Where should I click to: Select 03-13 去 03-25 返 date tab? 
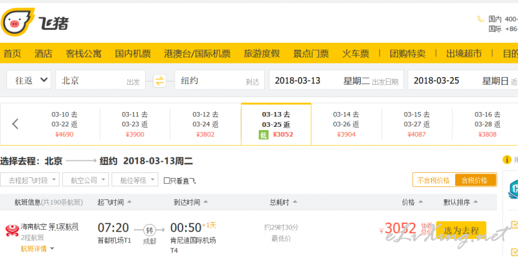pos(276,124)
